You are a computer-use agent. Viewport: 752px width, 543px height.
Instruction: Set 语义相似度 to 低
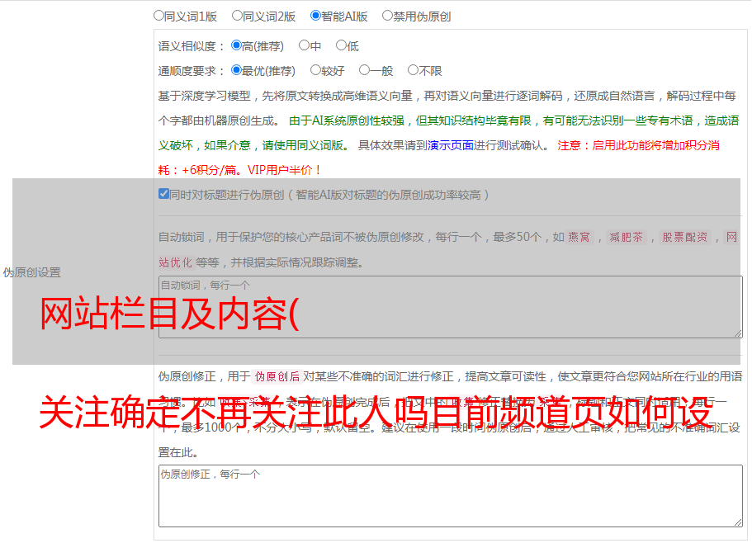point(340,46)
